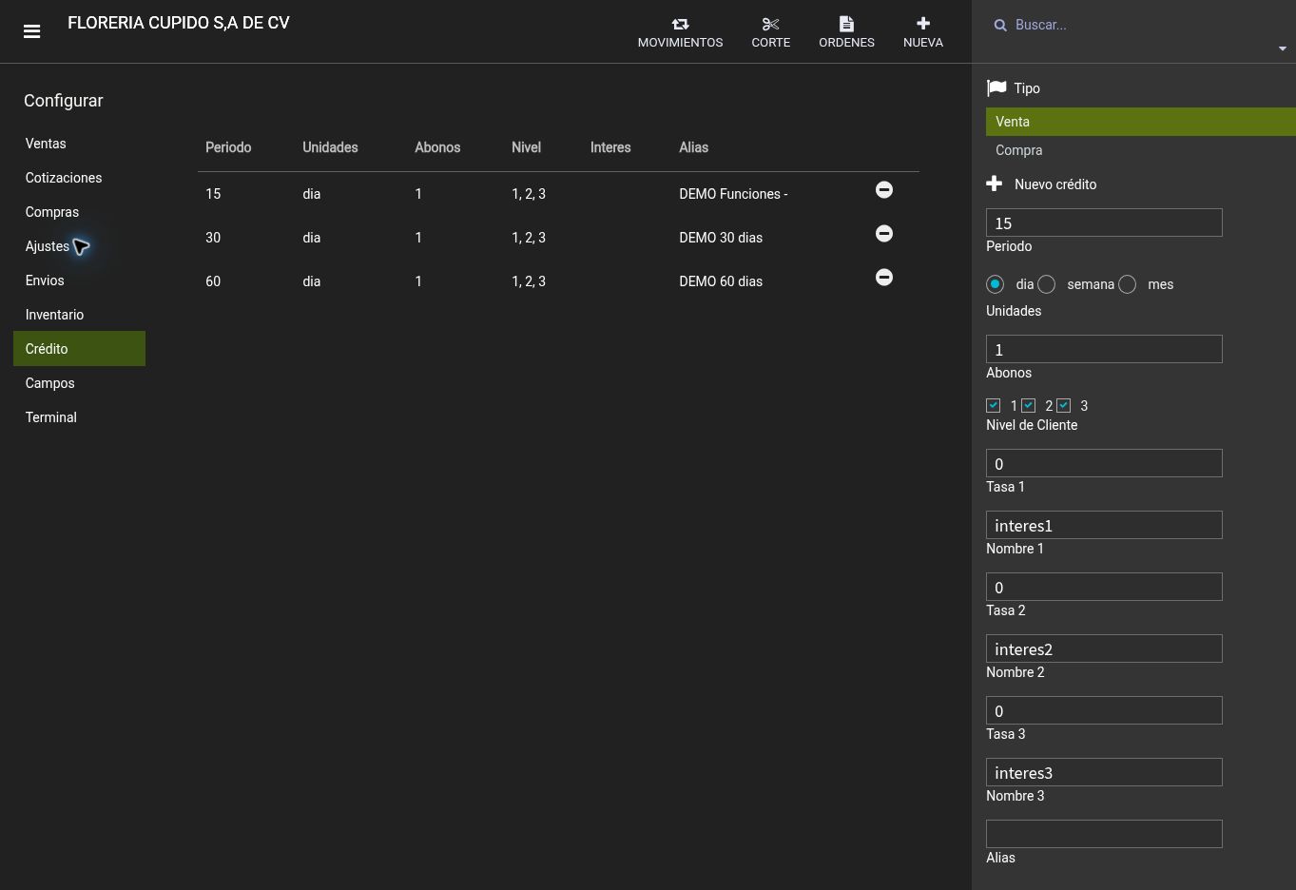Click the Buscar search field
The height and width of the screenshot is (890, 1296).
[1141, 25]
